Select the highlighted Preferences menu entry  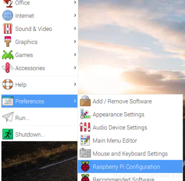pyautogui.click(x=39, y=101)
